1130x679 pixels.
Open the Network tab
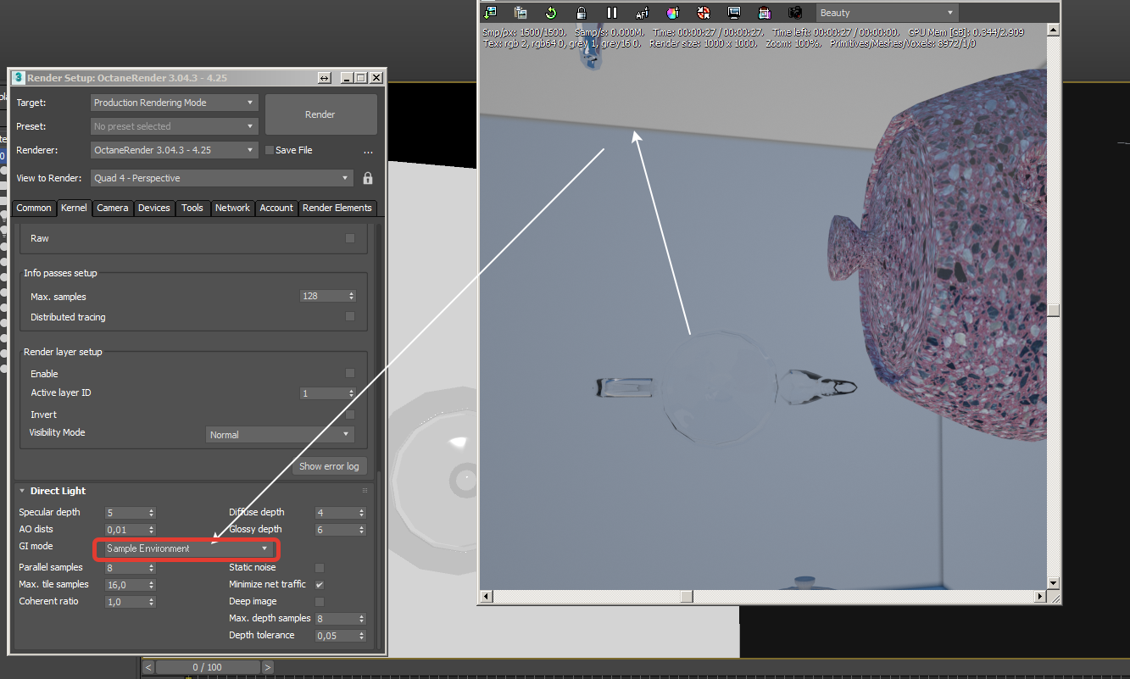(x=232, y=208)
